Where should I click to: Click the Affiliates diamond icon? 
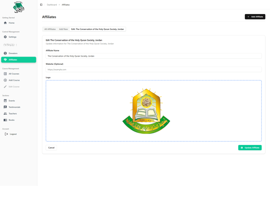click(5, 60)
